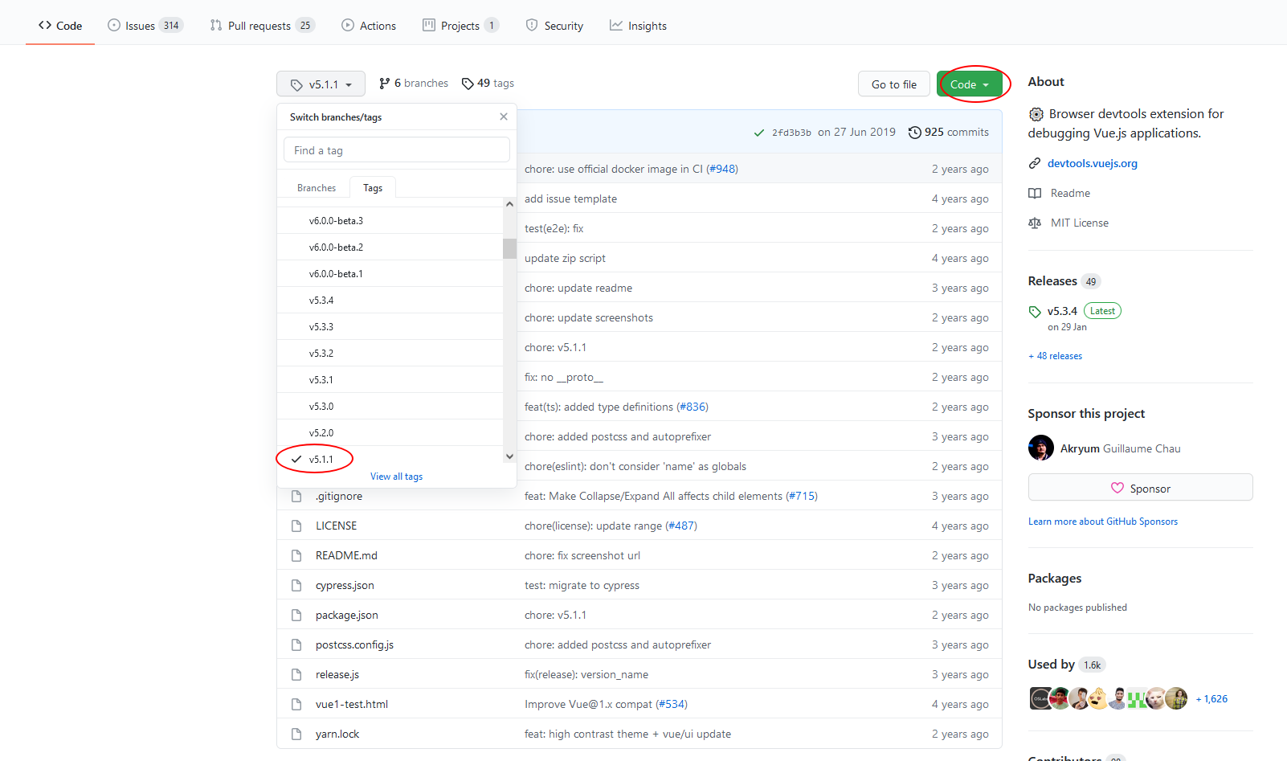Image resolution: width=1287 pixels, height=761 pixels.
Task: Switch to the Branches tab
Action: (315, 187)
